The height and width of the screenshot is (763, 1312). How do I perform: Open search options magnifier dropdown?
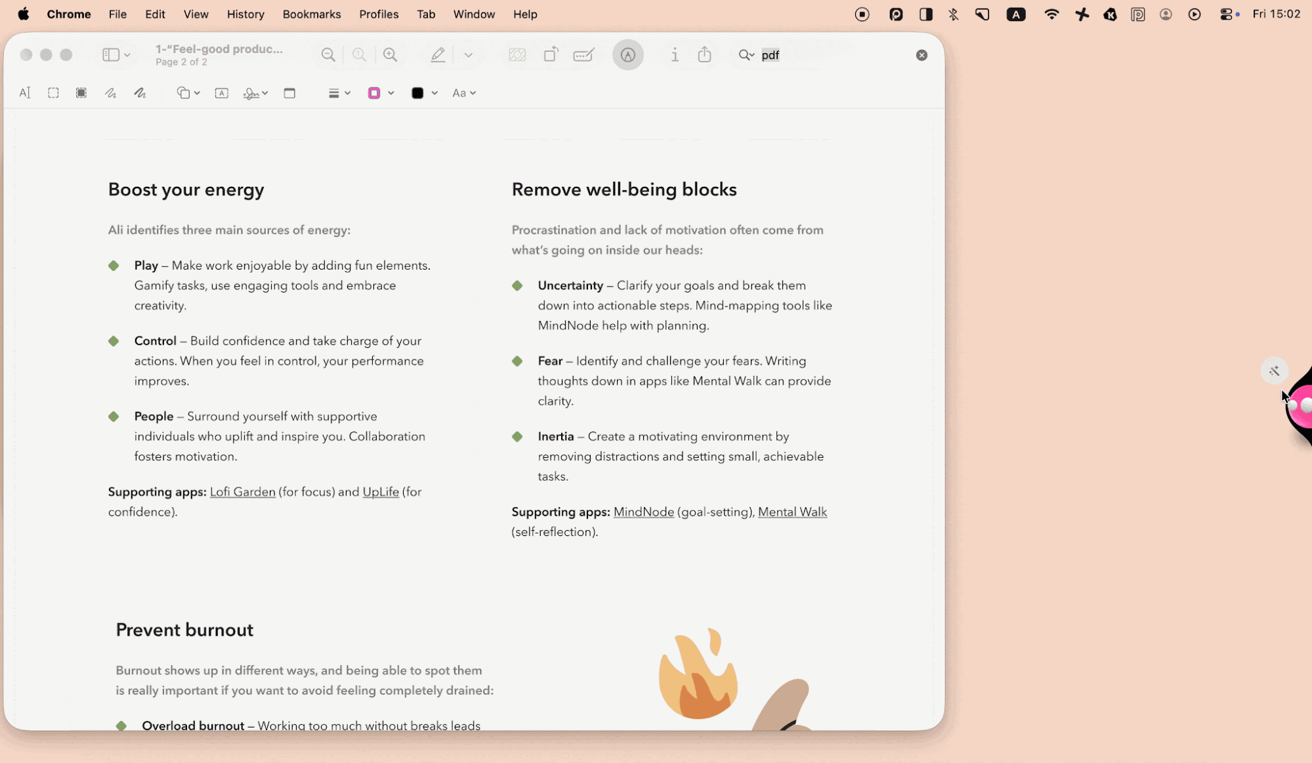[x=746, y=55]
